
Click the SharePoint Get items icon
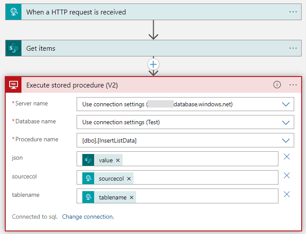coord(14,48)
